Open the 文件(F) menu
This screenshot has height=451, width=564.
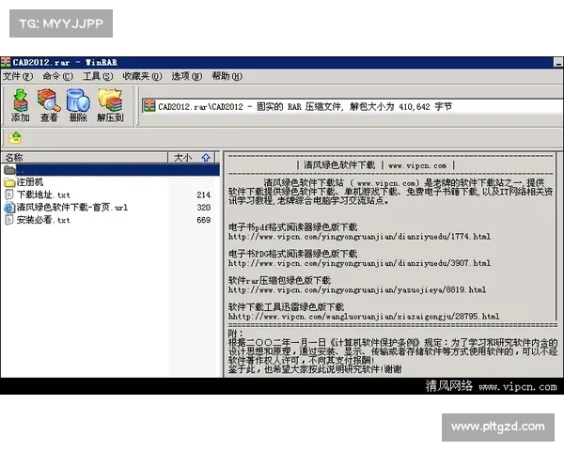pos(18,76)
